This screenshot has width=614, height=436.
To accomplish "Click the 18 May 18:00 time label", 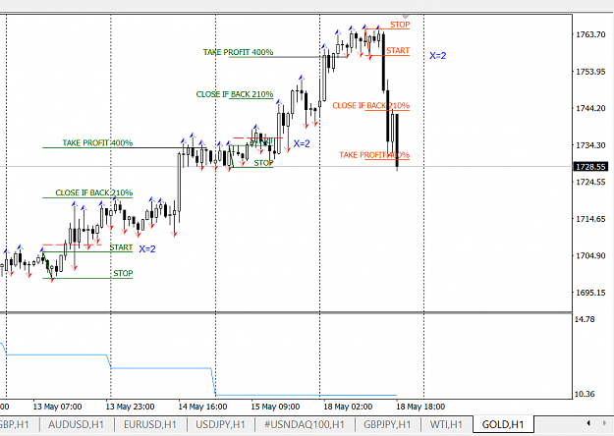I will 420,407.
